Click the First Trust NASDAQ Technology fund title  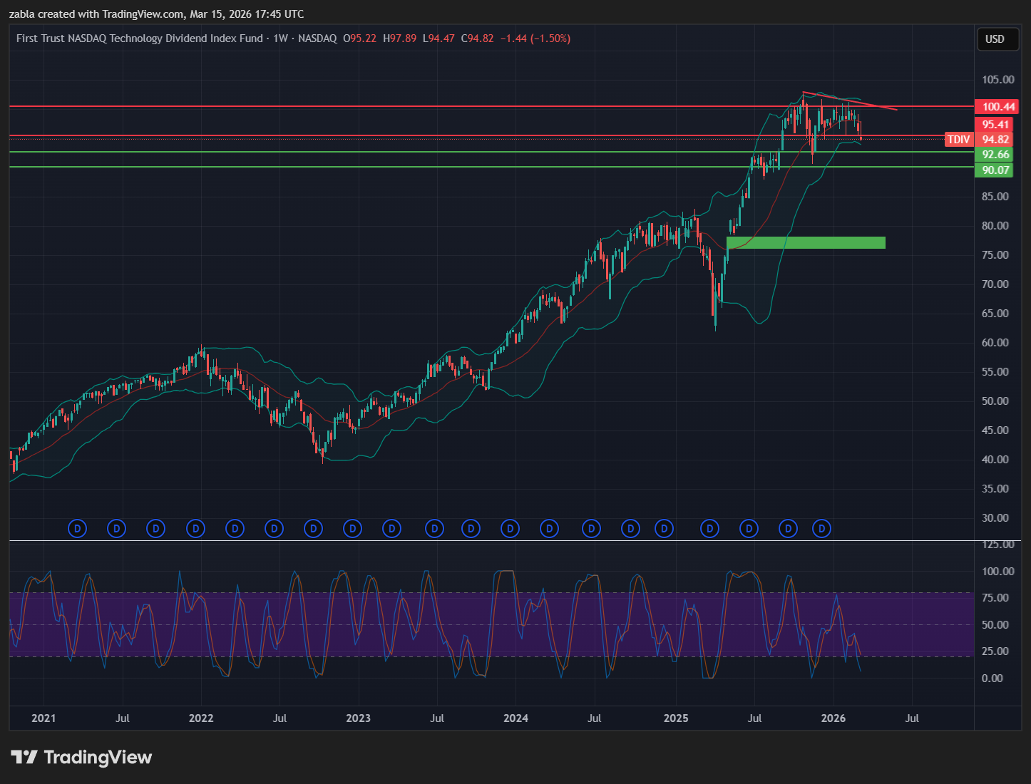pos(140,38)
